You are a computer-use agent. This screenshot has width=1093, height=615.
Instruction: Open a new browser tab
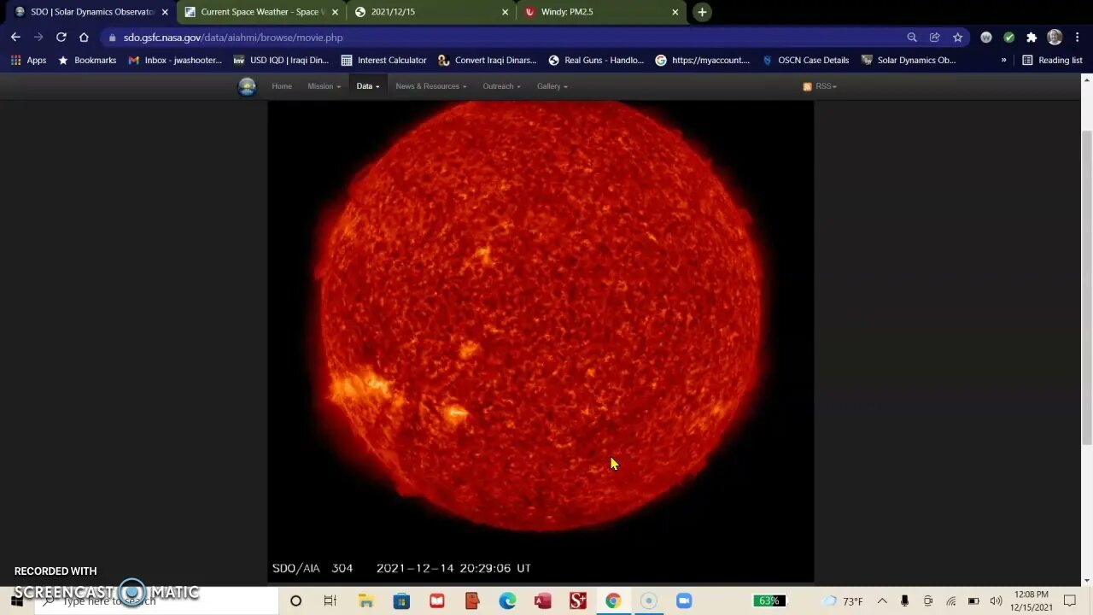pos(702,12)
